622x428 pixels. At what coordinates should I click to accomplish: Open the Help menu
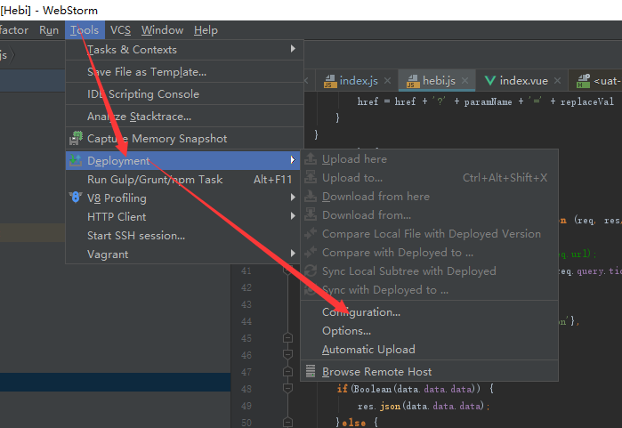click(x=206, y=30)
